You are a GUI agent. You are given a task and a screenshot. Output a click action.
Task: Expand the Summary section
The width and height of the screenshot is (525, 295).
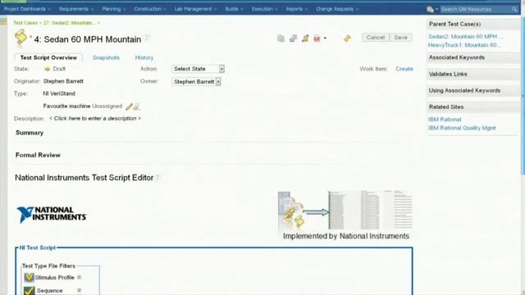(x=30, y=133)
